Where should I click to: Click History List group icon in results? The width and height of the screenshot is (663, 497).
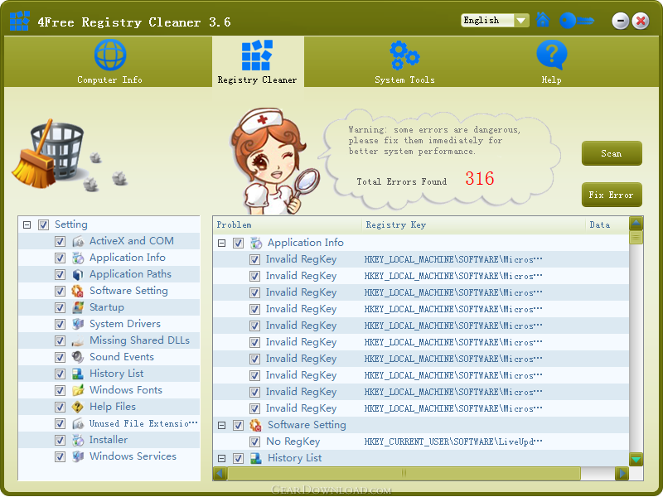point(256,459)
